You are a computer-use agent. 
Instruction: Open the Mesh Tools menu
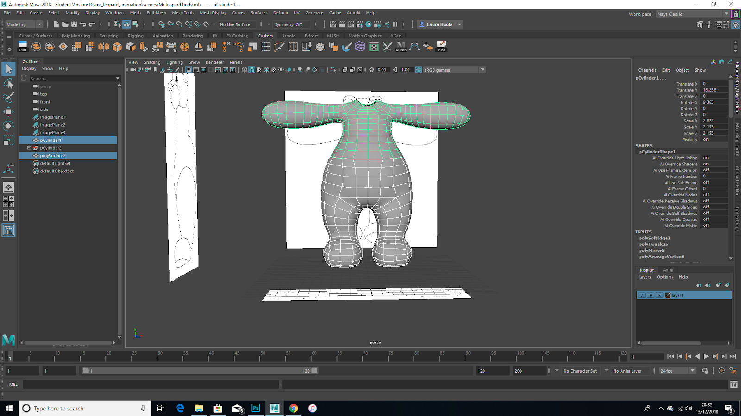tap(183, 13)
